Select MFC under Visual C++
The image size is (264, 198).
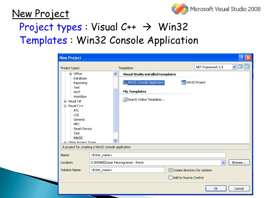pos(77,124)
